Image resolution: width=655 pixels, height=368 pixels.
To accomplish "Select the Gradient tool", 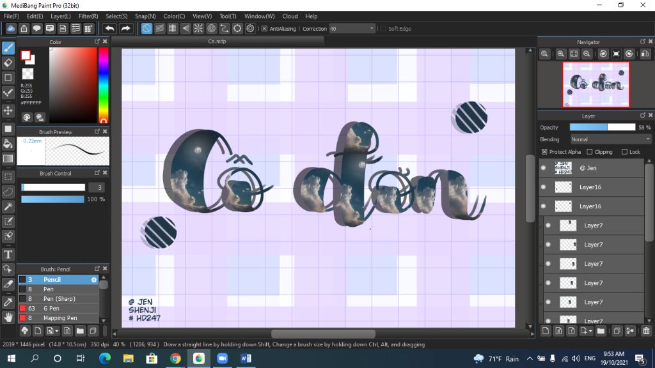I will click(x=8, y=159).
